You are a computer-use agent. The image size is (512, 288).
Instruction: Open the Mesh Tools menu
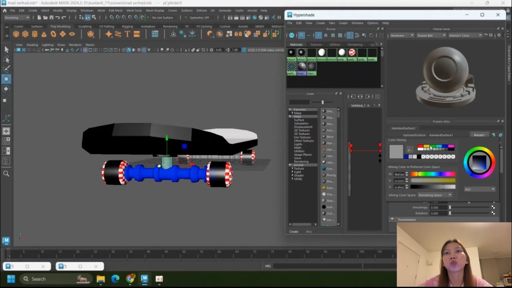click(x=134, y=10)
